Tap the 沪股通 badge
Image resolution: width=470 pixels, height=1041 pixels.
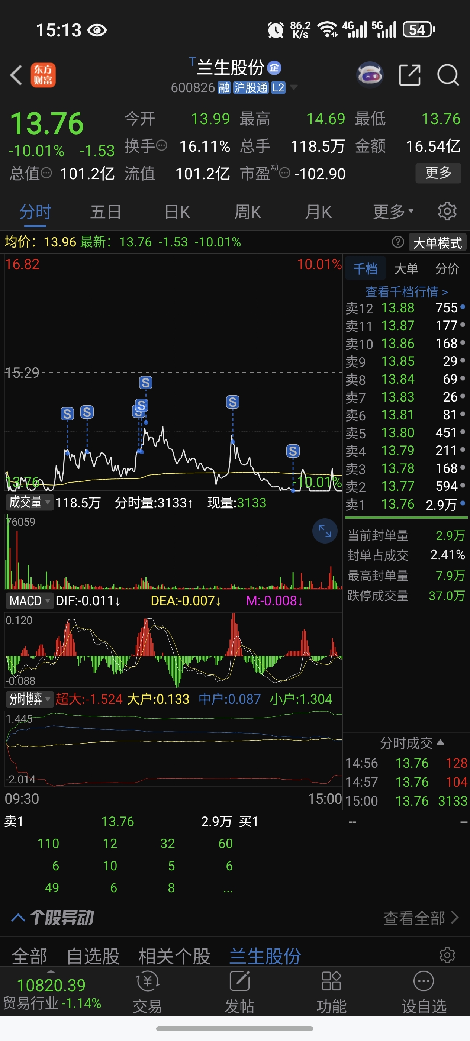[251, 87]
